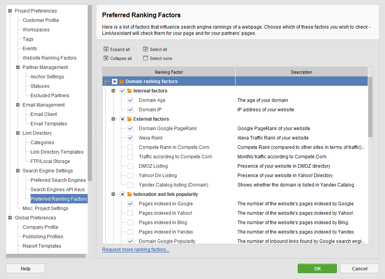385x279 pixels.
Task: Open Link Directory Templates
Action: tap(57, 152)
